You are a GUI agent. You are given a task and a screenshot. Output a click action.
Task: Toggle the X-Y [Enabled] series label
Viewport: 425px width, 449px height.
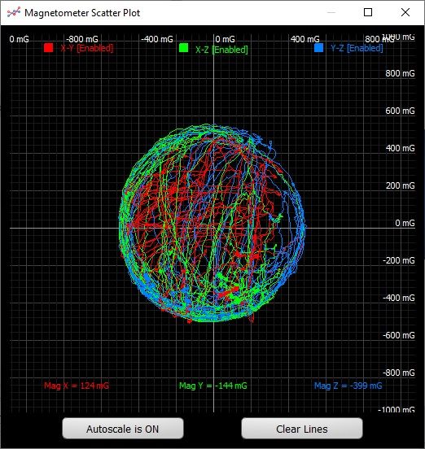click(87, 48)
